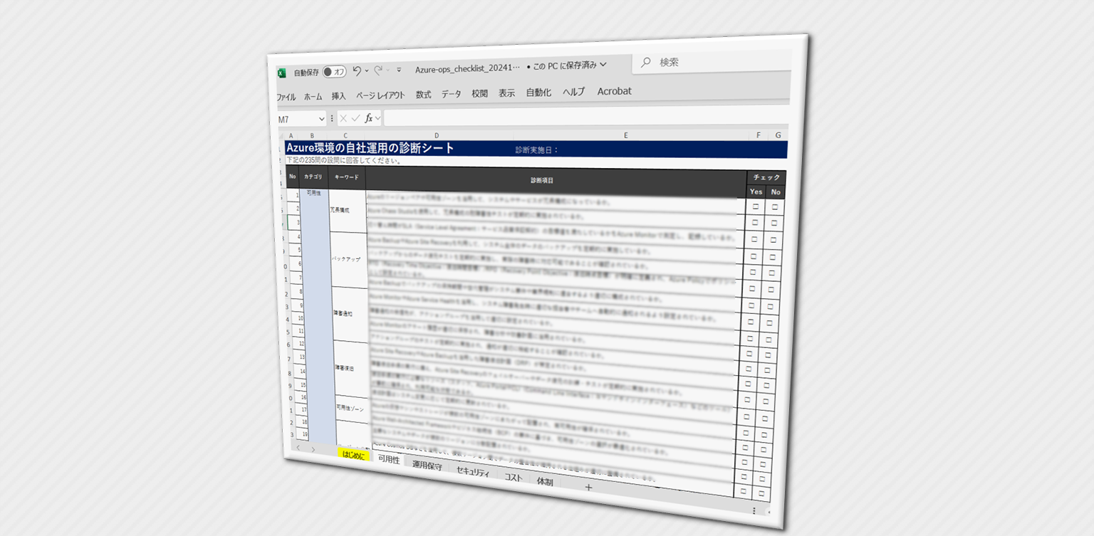Screen dimensions: 1094x536
Task: Switch to the はじめに sheet tab
Action: coord(354,455)
